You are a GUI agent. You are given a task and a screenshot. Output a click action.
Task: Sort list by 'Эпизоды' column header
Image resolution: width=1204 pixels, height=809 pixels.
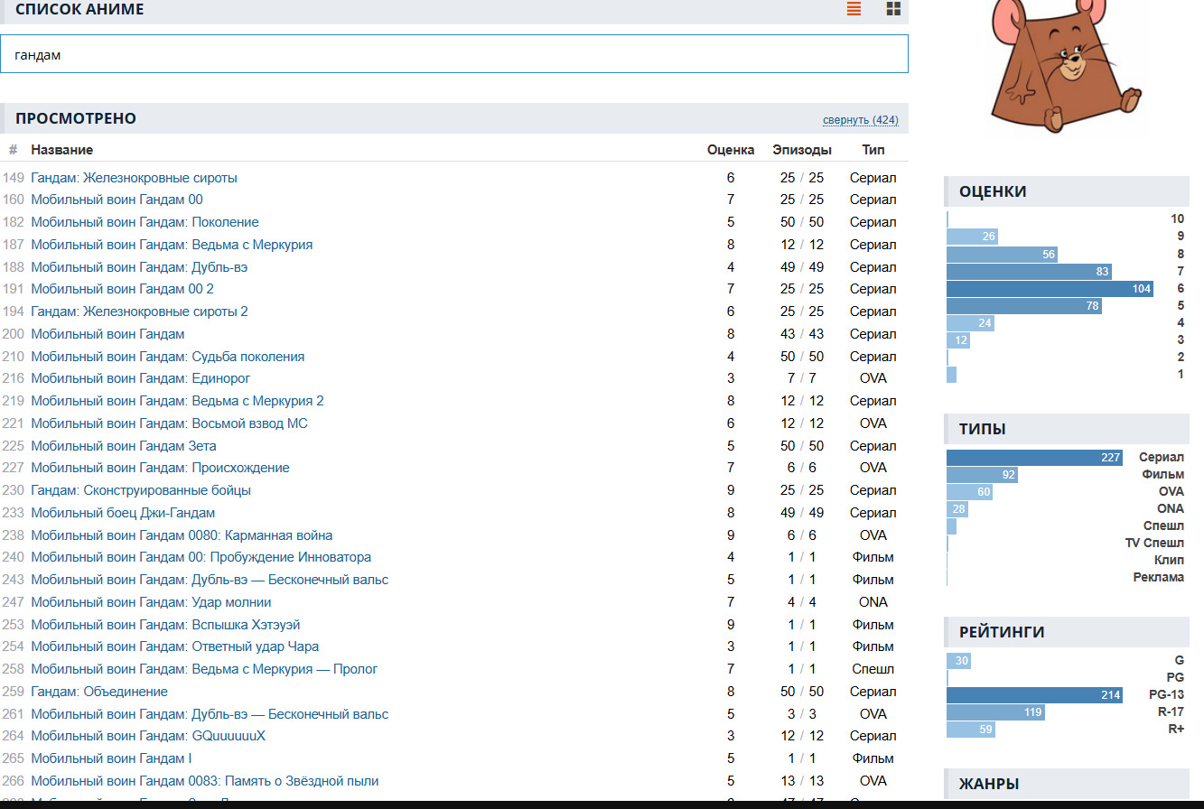[801, 150]
